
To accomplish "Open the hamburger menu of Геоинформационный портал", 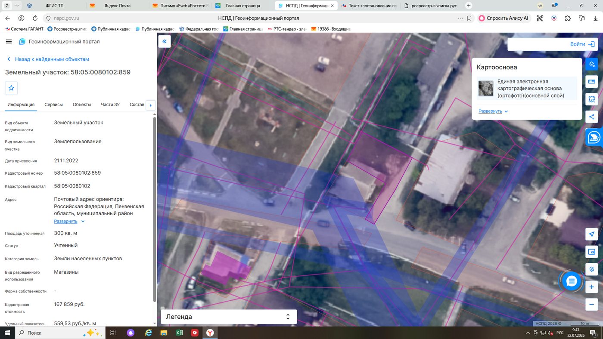I will point(9,42).
